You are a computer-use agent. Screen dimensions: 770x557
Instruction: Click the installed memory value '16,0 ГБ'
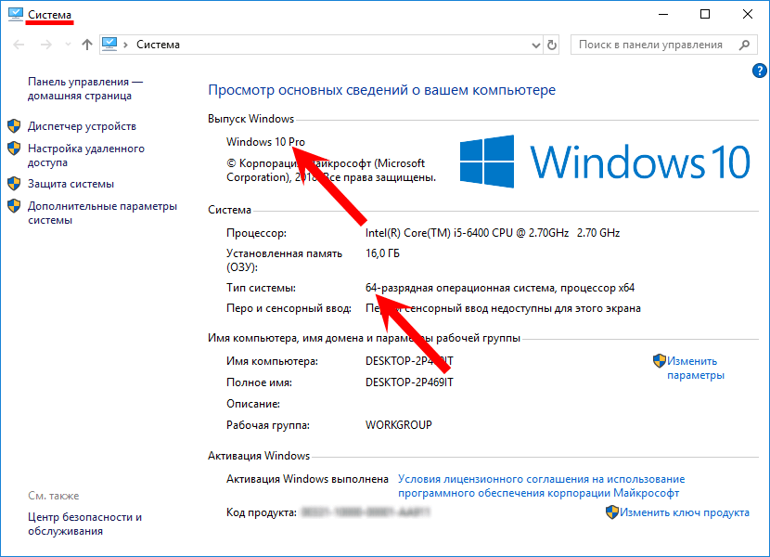382,253
